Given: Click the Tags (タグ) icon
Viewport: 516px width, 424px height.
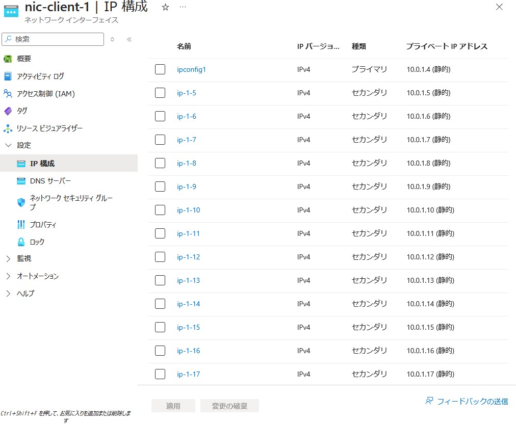Looking at the screenshot, I should click(8, 111).
